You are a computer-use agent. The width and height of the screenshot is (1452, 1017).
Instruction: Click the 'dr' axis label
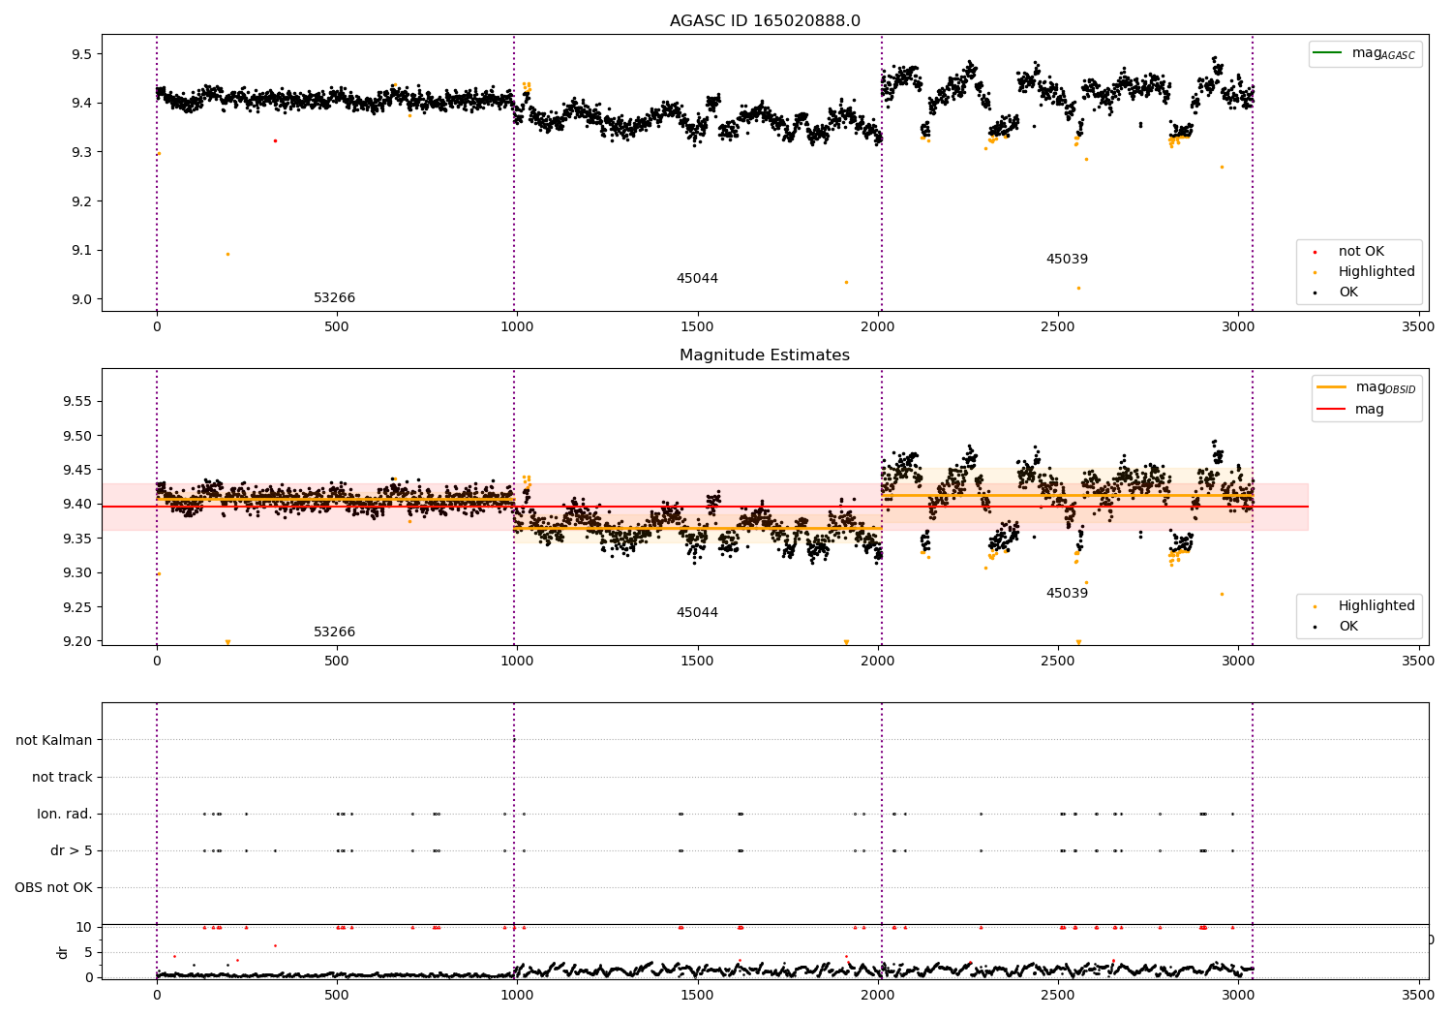pos(63,952)
